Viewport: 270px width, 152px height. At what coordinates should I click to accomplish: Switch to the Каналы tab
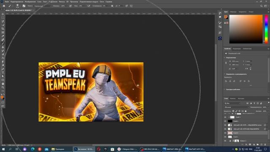tap(232, 98)
